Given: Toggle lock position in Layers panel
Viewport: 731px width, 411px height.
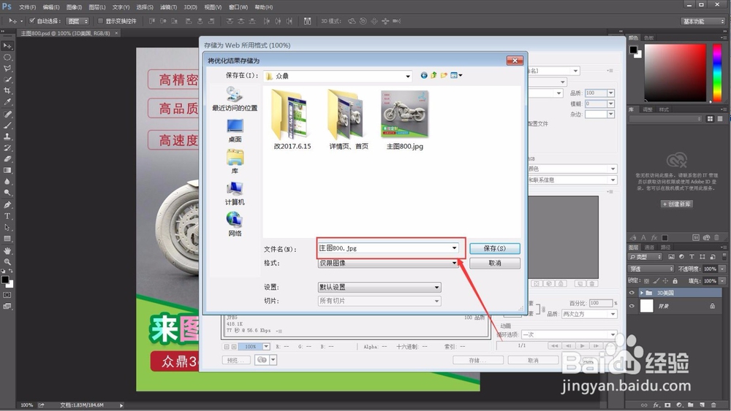Looking at the screenshot, I should 665,281.
